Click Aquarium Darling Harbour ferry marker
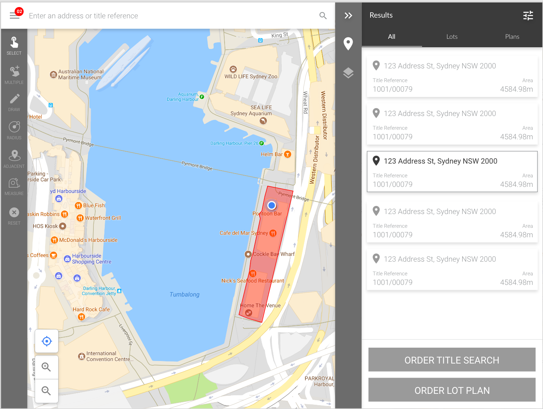 (x=202, y=97)
